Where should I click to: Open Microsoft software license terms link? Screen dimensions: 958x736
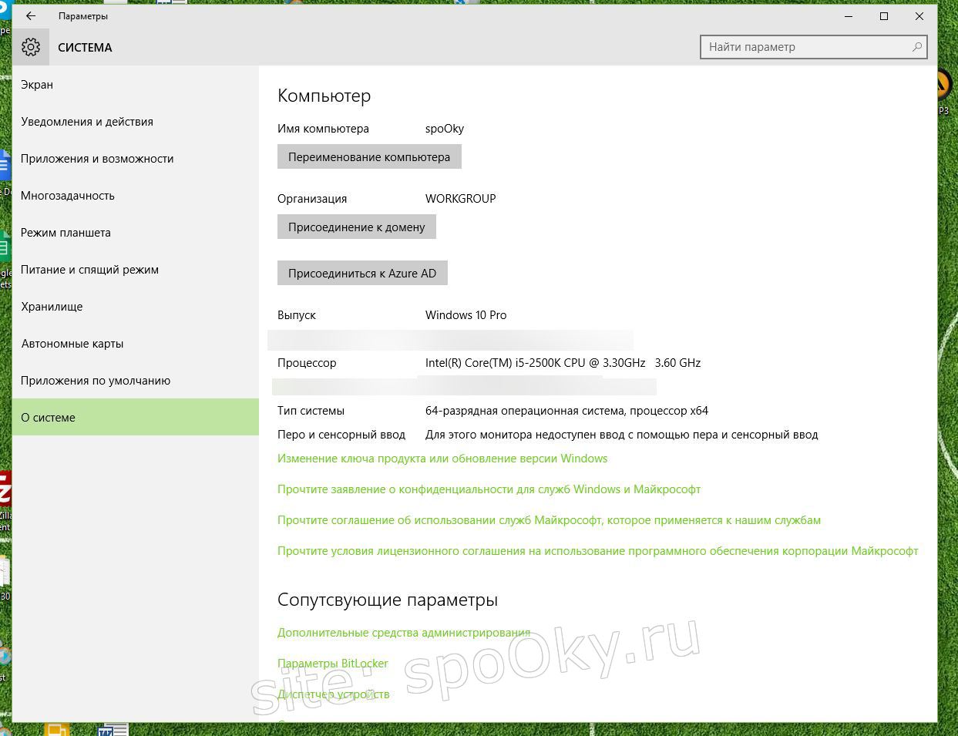(598, 551)
